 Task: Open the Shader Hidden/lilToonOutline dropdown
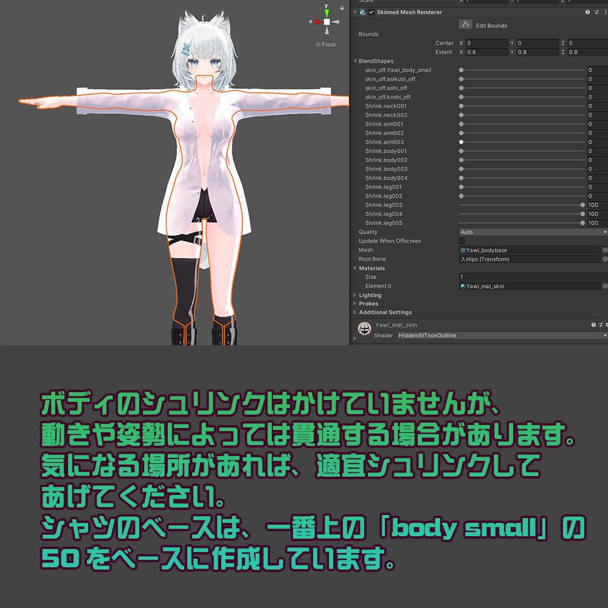[503, 336]
